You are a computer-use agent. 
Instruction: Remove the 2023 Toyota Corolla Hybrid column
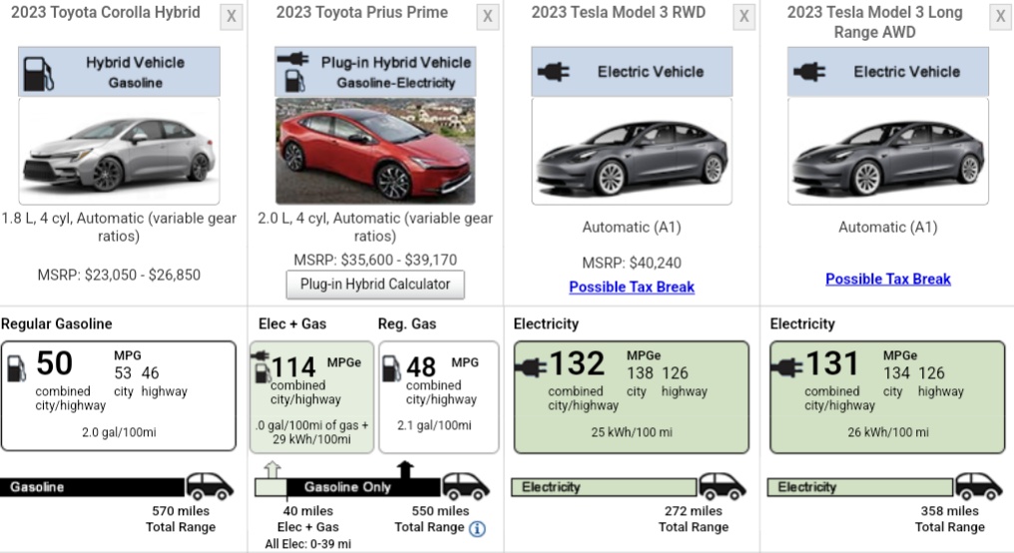click(232, 17)
